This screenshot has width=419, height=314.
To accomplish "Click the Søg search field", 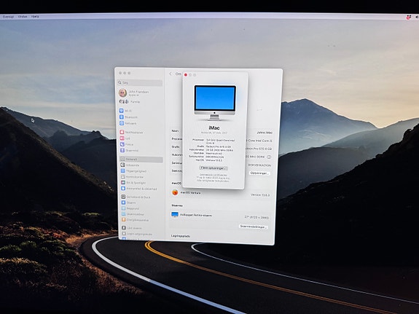I will [140, 83].
